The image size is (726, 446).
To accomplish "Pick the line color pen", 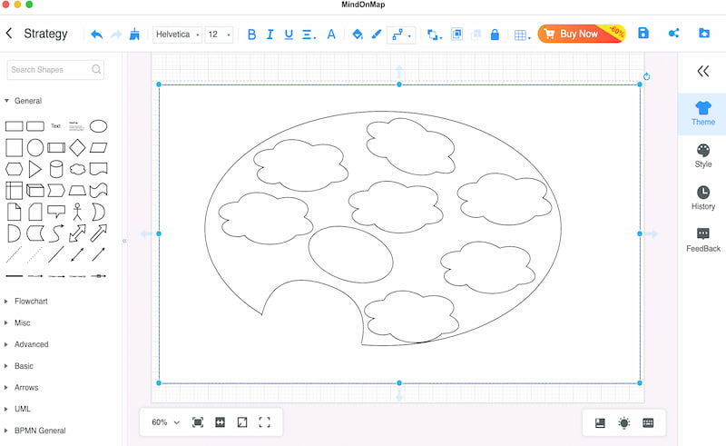I will [x=377, y=35].
